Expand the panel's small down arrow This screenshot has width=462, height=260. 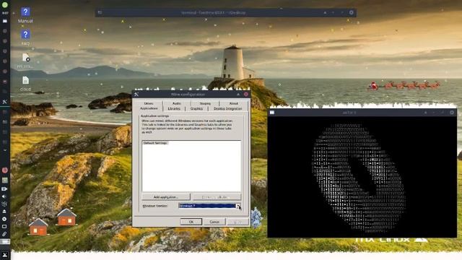click(5, 150)
